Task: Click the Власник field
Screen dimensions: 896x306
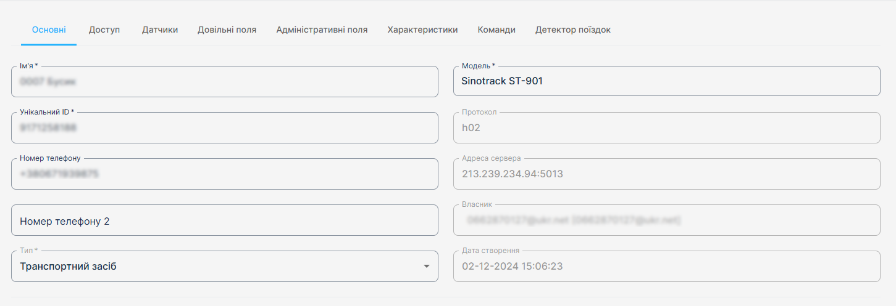Action: (667, 220)
